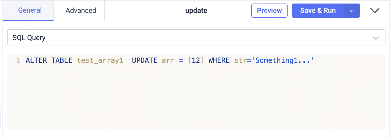Place cursor on the ALTER keyword
Image resolution: width=390 pixels, height=139 pixels.
coord(36,61)
